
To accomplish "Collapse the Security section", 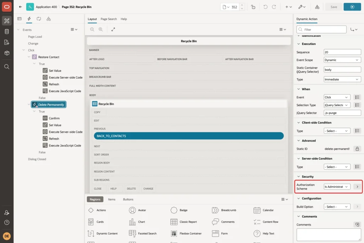I will coord(299,176).
